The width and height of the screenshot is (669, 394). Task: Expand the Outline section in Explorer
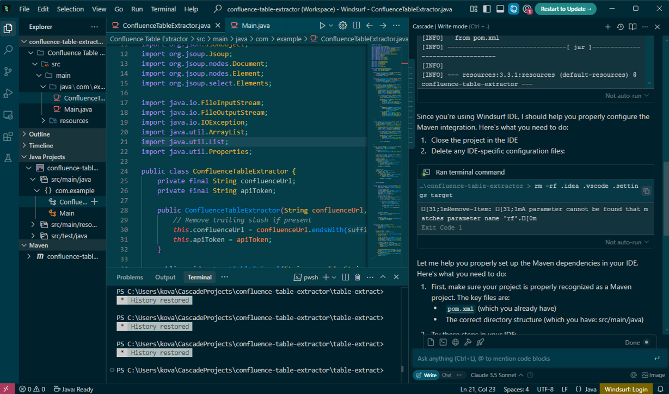coord(39,134)
